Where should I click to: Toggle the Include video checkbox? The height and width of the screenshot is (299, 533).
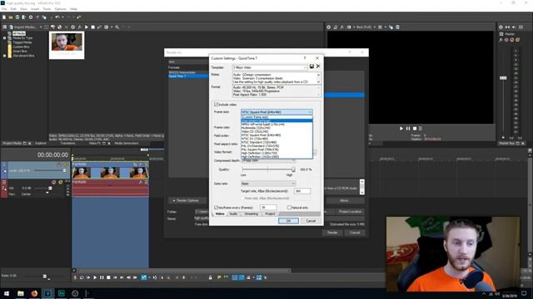[x=216, y=105]
